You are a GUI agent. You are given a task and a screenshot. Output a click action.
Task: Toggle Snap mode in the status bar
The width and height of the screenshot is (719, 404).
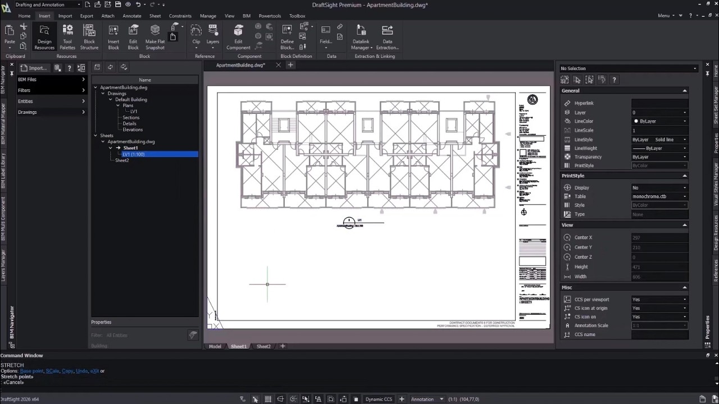255,399
